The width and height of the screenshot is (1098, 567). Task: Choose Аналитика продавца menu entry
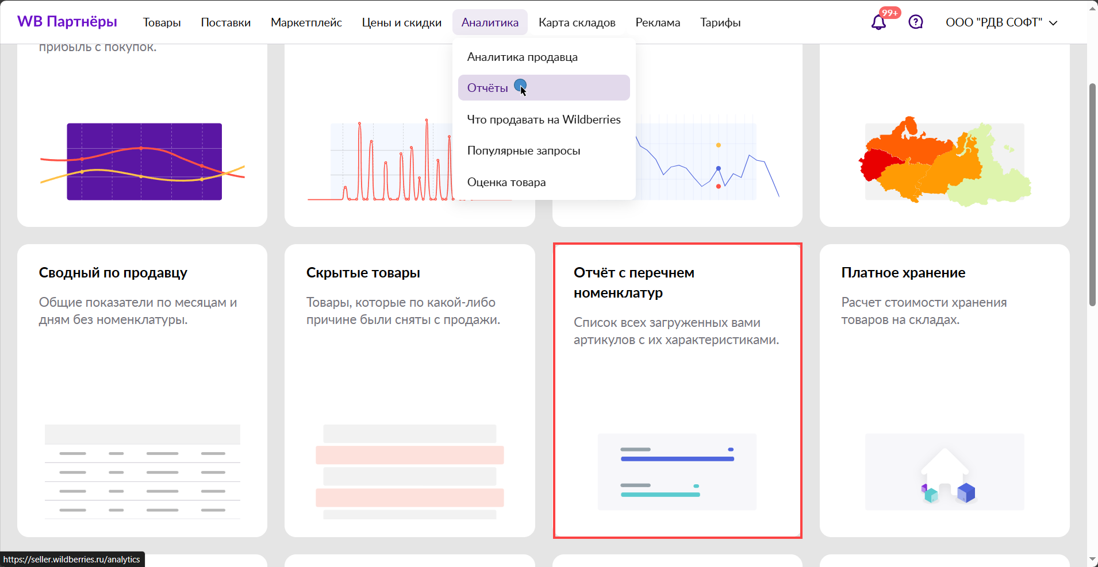coord(522,57)
